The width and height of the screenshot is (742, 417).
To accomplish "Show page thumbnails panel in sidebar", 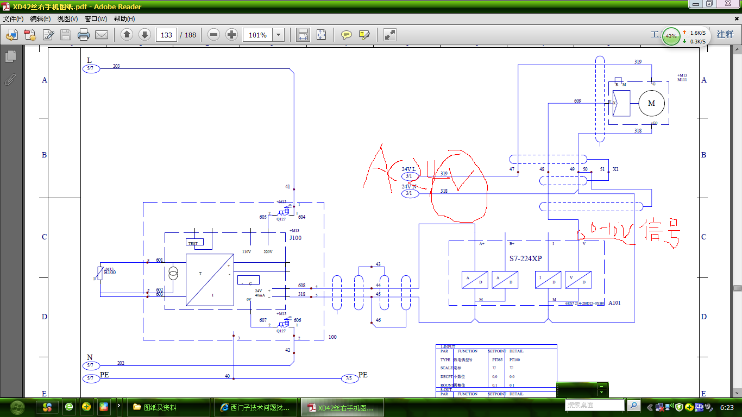I will tap(10, 56).
